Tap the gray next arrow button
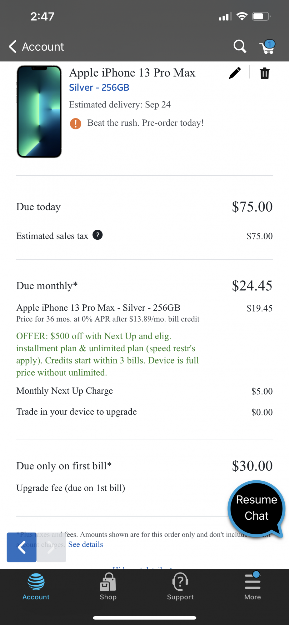Screen dimensions: 289x625 [52, 547]
